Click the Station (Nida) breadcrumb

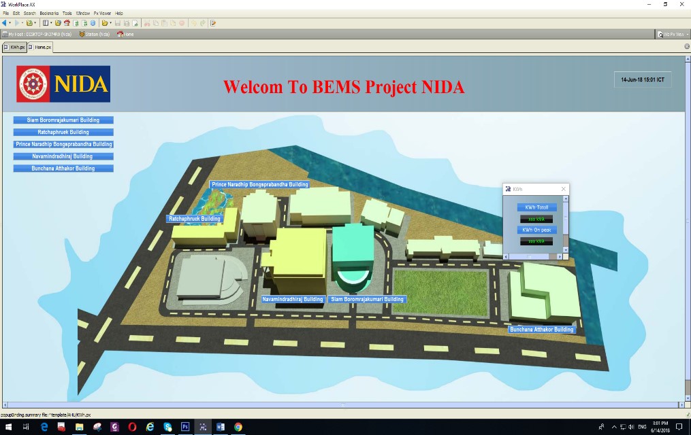coord(95,34)
